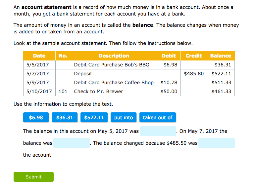256x193 pixels.
Task: Click the Balance column header
Action: (221, 56)
